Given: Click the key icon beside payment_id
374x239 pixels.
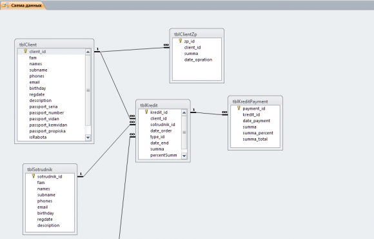Looking at the screenshot, I should 239,108.
